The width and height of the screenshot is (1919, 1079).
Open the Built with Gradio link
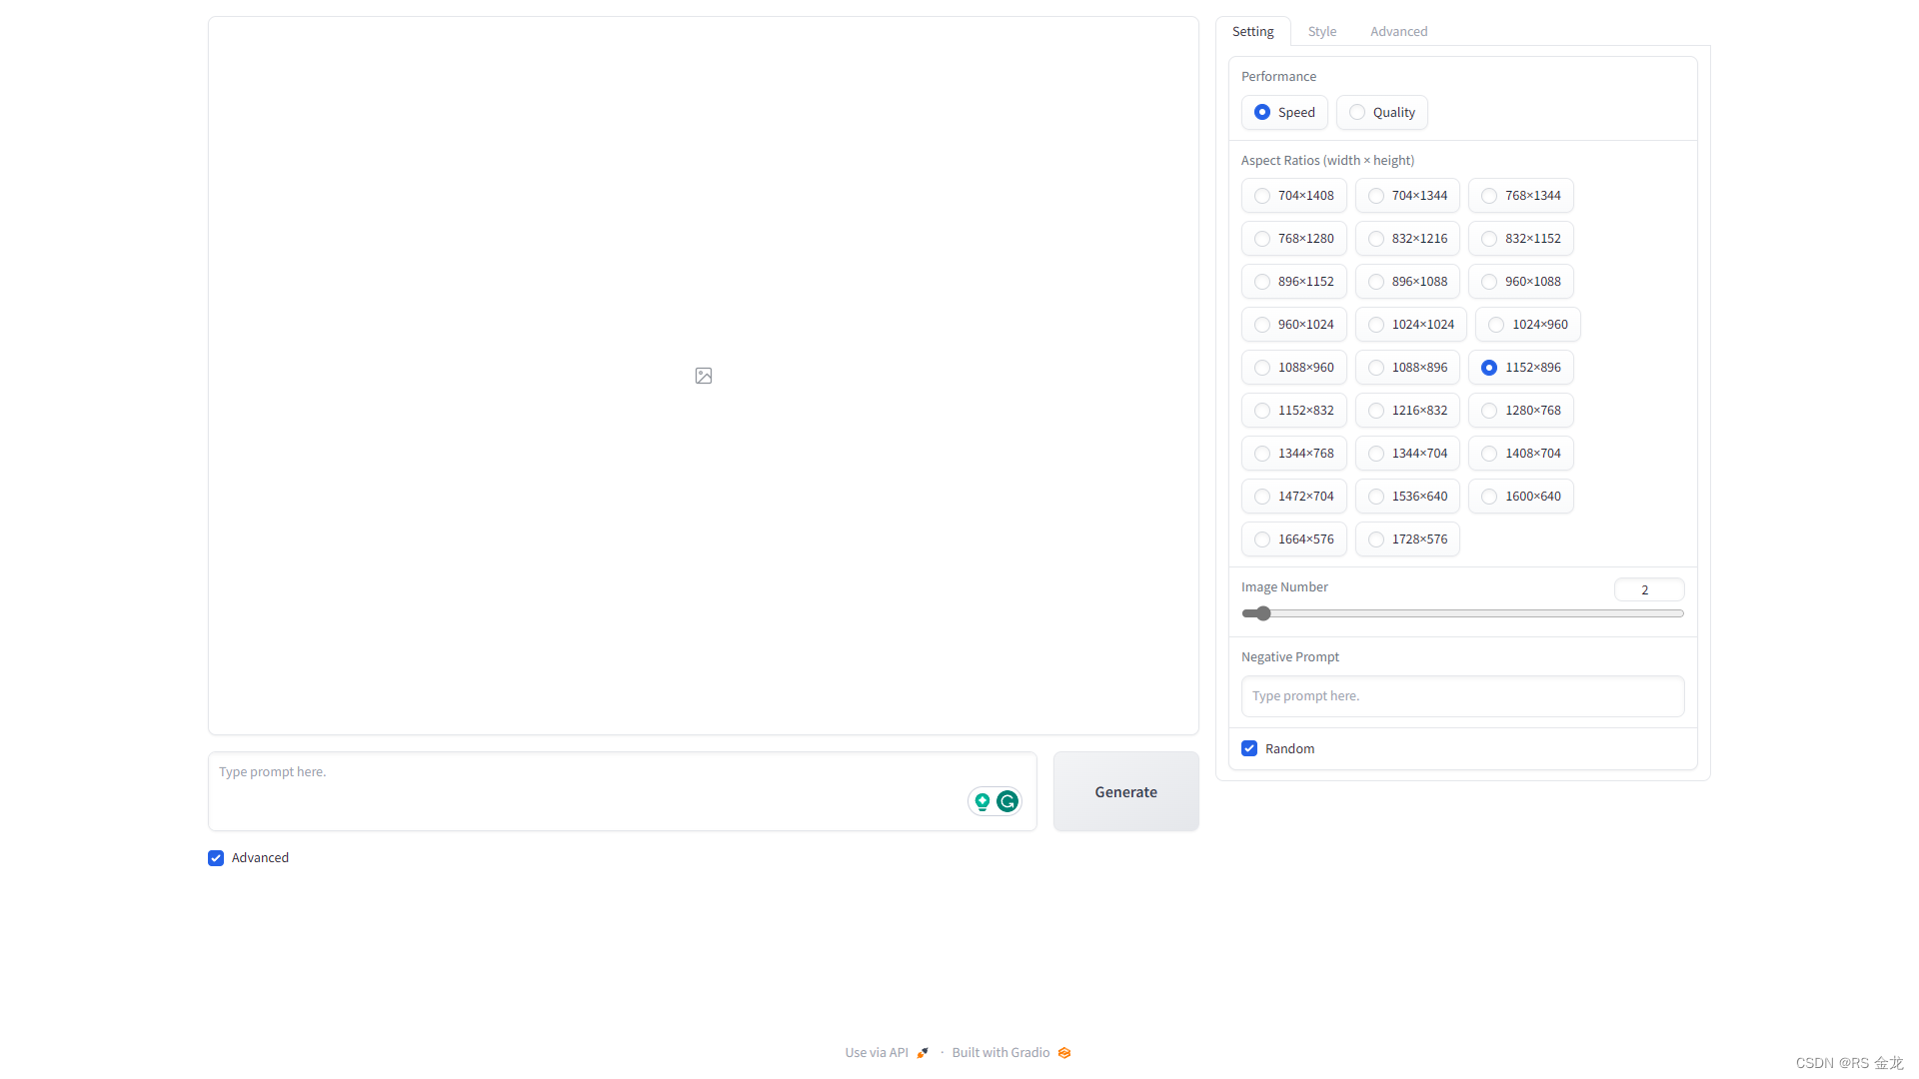click(x=1000, y=1053)
